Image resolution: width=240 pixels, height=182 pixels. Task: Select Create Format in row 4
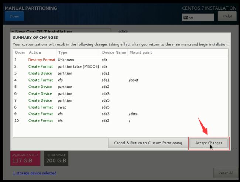[x=41, y=80]
